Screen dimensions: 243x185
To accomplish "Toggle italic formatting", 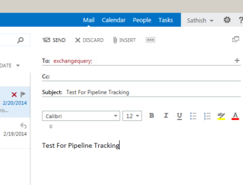I will [x=166, y=115].
